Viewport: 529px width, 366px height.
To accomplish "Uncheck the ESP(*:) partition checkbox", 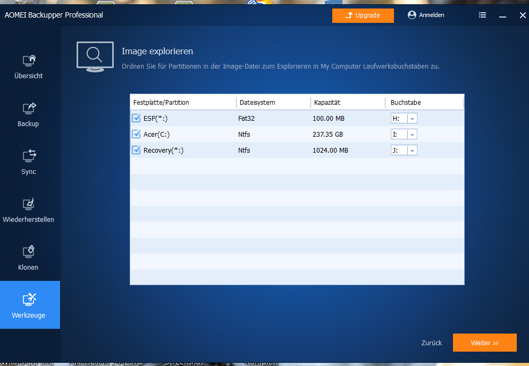I will [x=136, y=118].
